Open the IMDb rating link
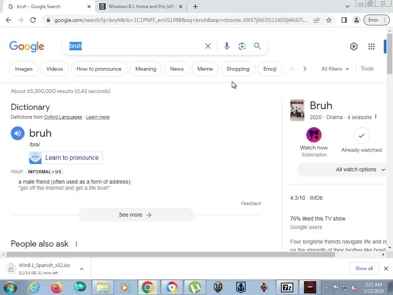 coord(316,198)
